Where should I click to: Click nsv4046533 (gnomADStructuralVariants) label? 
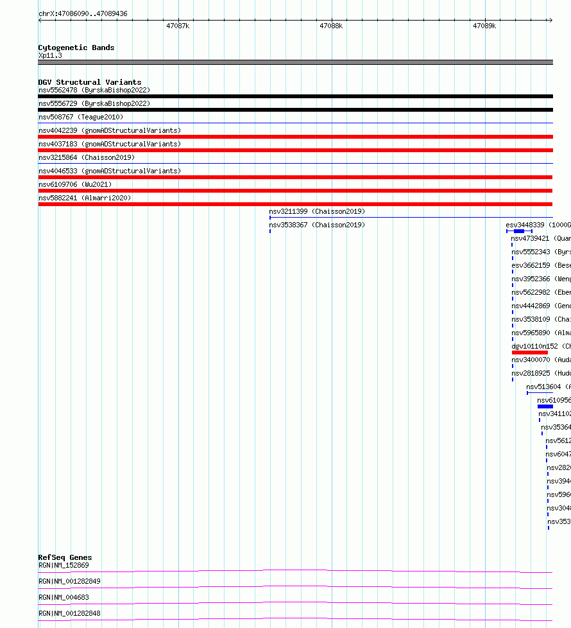[110, 171]
